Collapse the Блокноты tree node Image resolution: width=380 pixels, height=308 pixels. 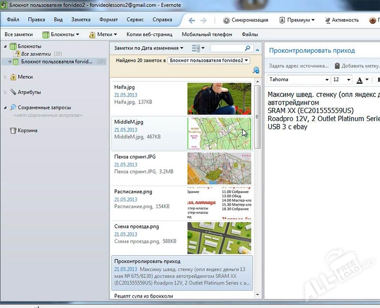click(x=5, y=46)
